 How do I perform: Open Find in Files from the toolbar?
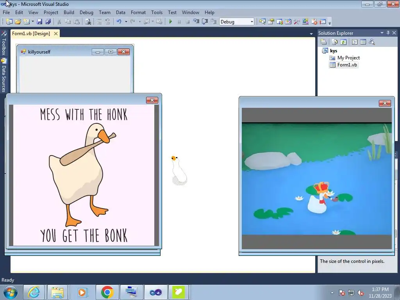coord(88,22)
